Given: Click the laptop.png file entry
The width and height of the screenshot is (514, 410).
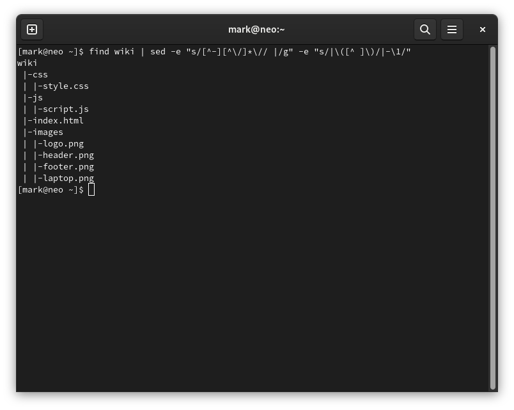Looking at the screenshot, I should [x=68, y=178].
